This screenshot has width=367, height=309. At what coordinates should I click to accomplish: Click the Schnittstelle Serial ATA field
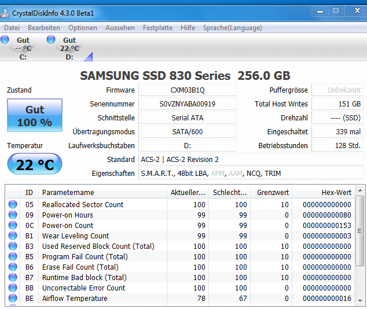tap(188, 118)
